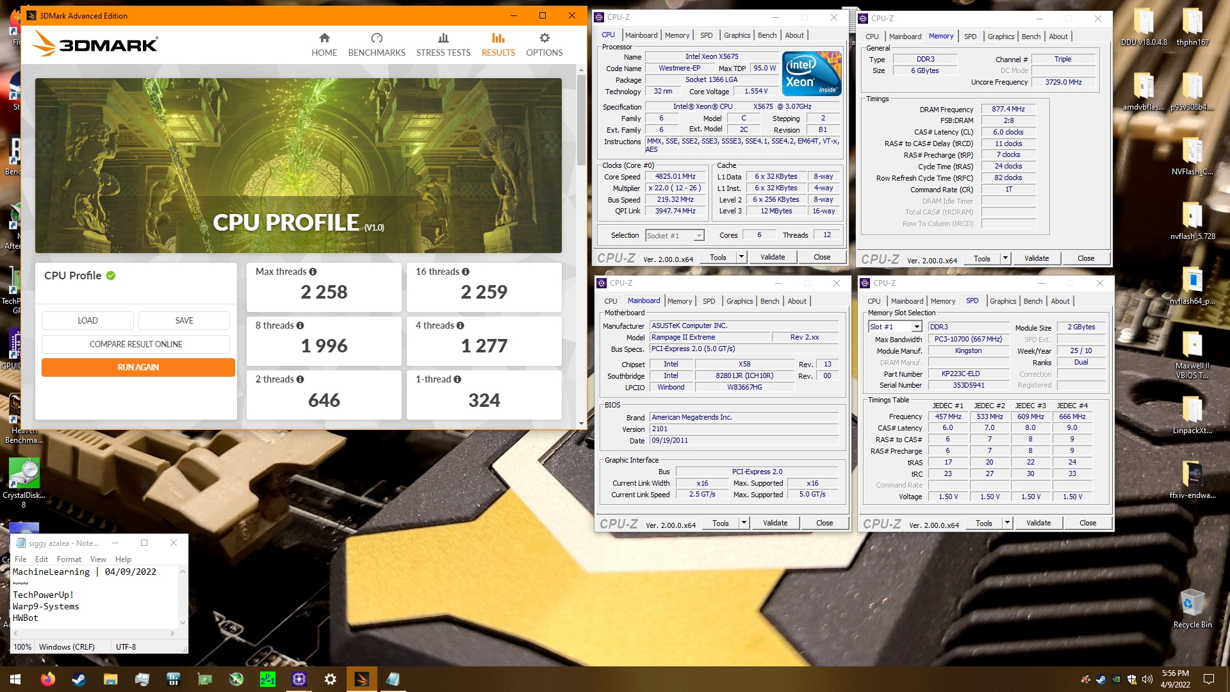Click the volume speaker tray icon

pos(1147,679)
